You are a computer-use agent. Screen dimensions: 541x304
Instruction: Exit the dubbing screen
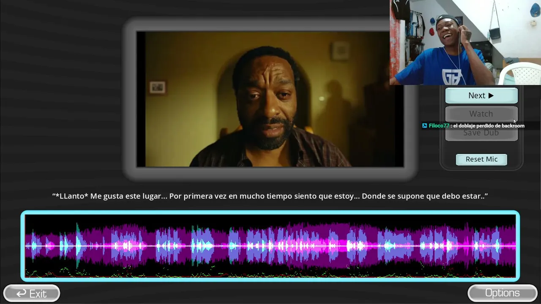32,293
